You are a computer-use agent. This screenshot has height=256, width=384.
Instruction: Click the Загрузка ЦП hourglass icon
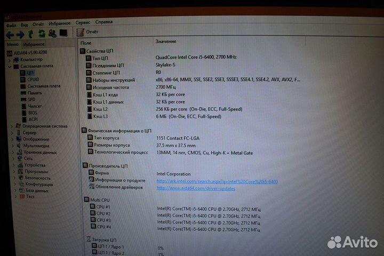(x=89, y=239)
